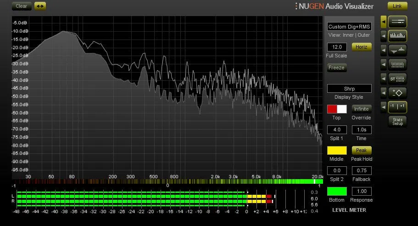Select the spectrogram view icon

pos(397,65)
